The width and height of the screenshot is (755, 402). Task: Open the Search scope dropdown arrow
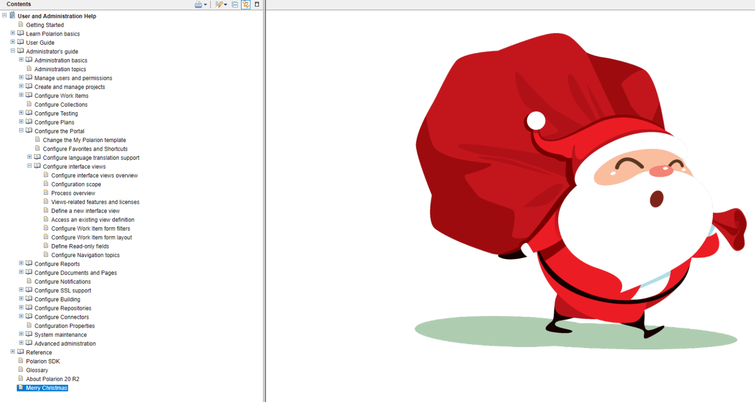click(226, 5)
